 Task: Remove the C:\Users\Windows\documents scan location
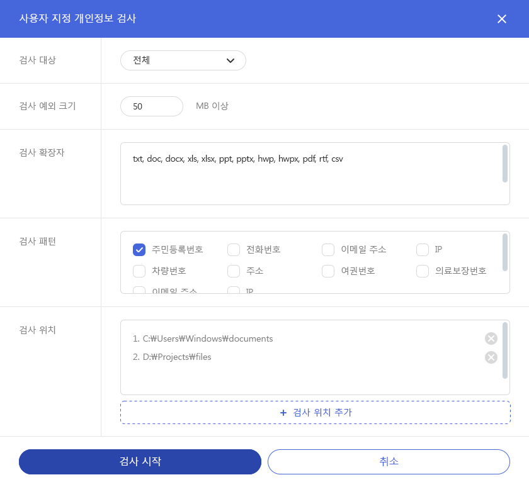[491, 339]
